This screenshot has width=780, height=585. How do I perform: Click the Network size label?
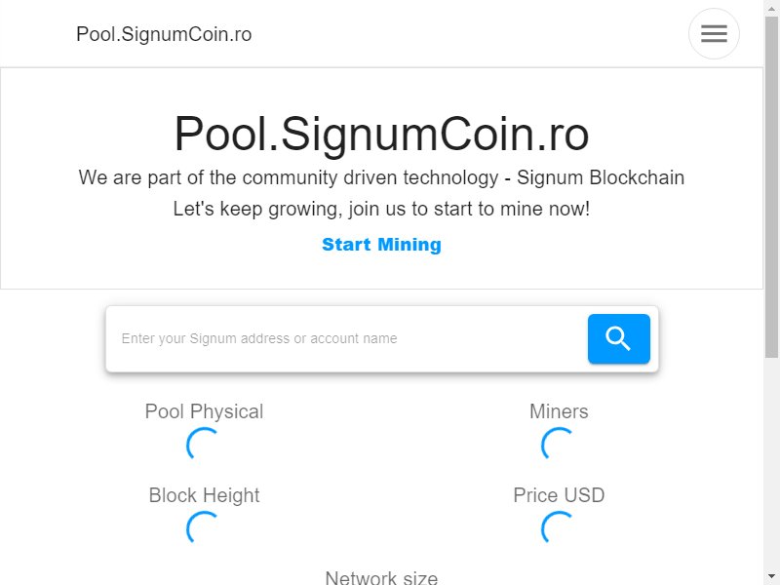[381, 577]
